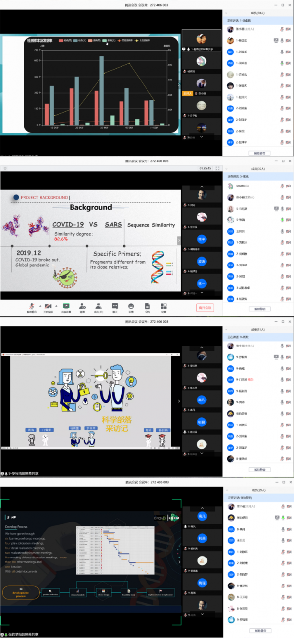Click the 01:25:45 meeting timer
The height and width of the screenshot is (638, 294).
tap(205, 168)
